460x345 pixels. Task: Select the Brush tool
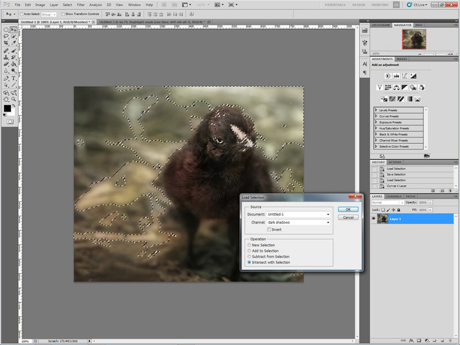(13, 51)
